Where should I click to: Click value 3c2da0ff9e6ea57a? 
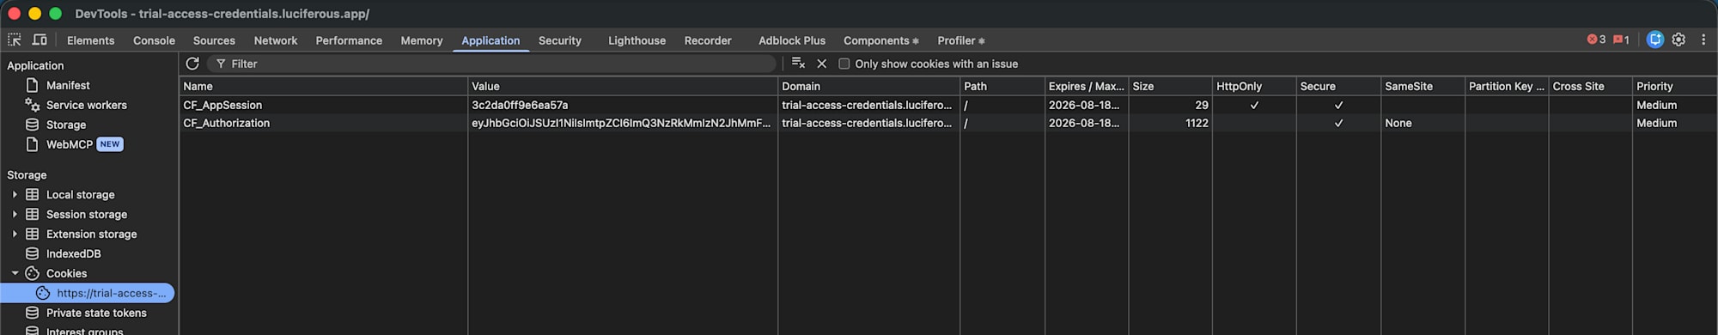520,105
